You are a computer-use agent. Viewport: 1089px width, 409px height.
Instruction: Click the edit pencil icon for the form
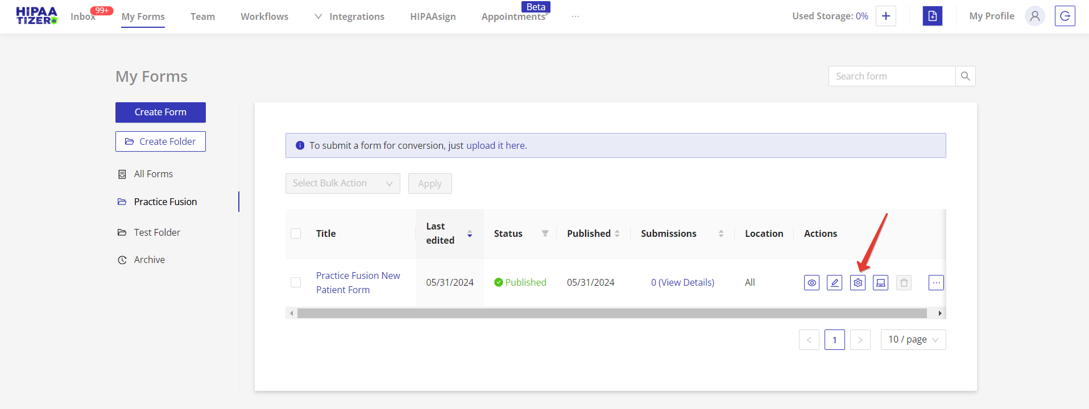(834, 282)
